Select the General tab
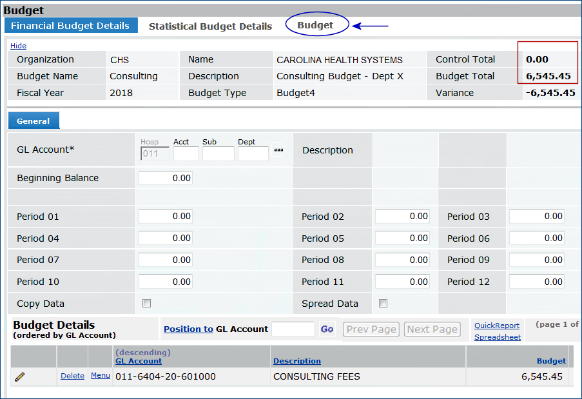The width and height of the screenshot is (582, 399). pyautogui.click(x=34, y=121)
